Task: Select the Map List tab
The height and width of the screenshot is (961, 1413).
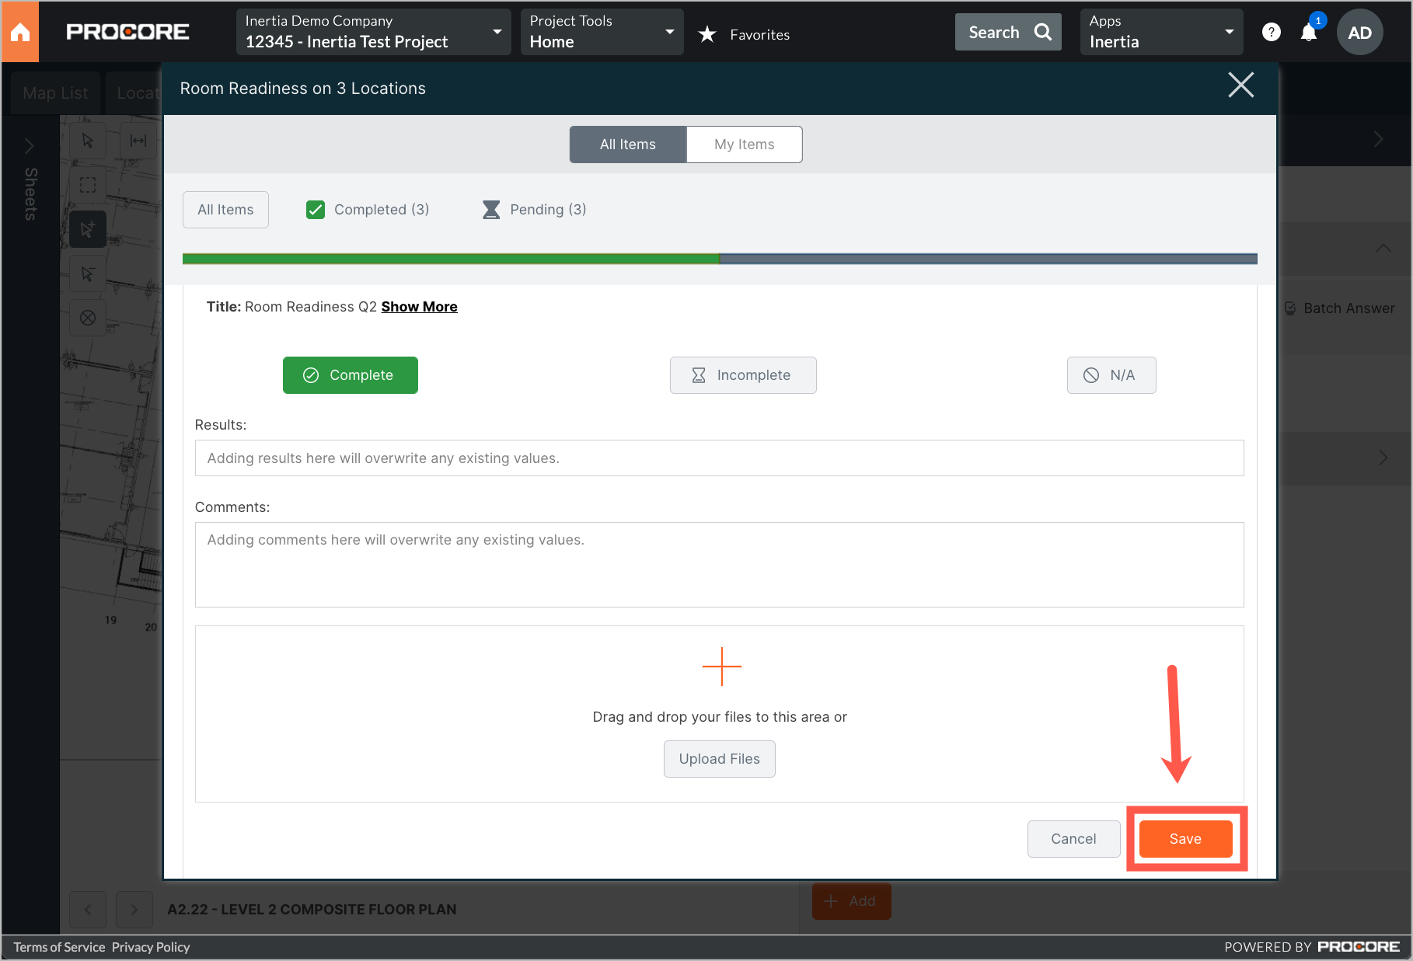Action: [x=55, y=92]
